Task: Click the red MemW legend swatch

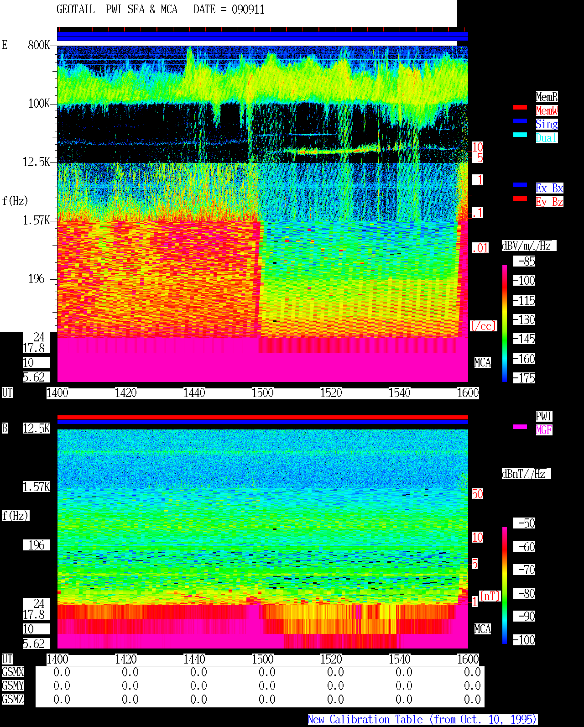Action: click(520, 107)
